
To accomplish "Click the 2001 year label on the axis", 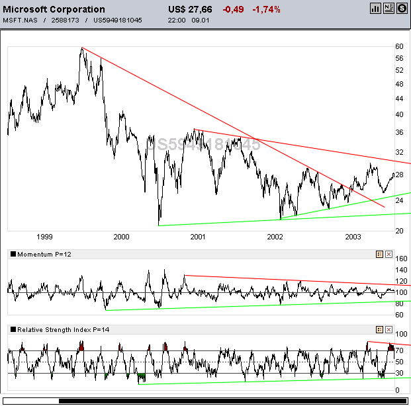I will point(198,237).
